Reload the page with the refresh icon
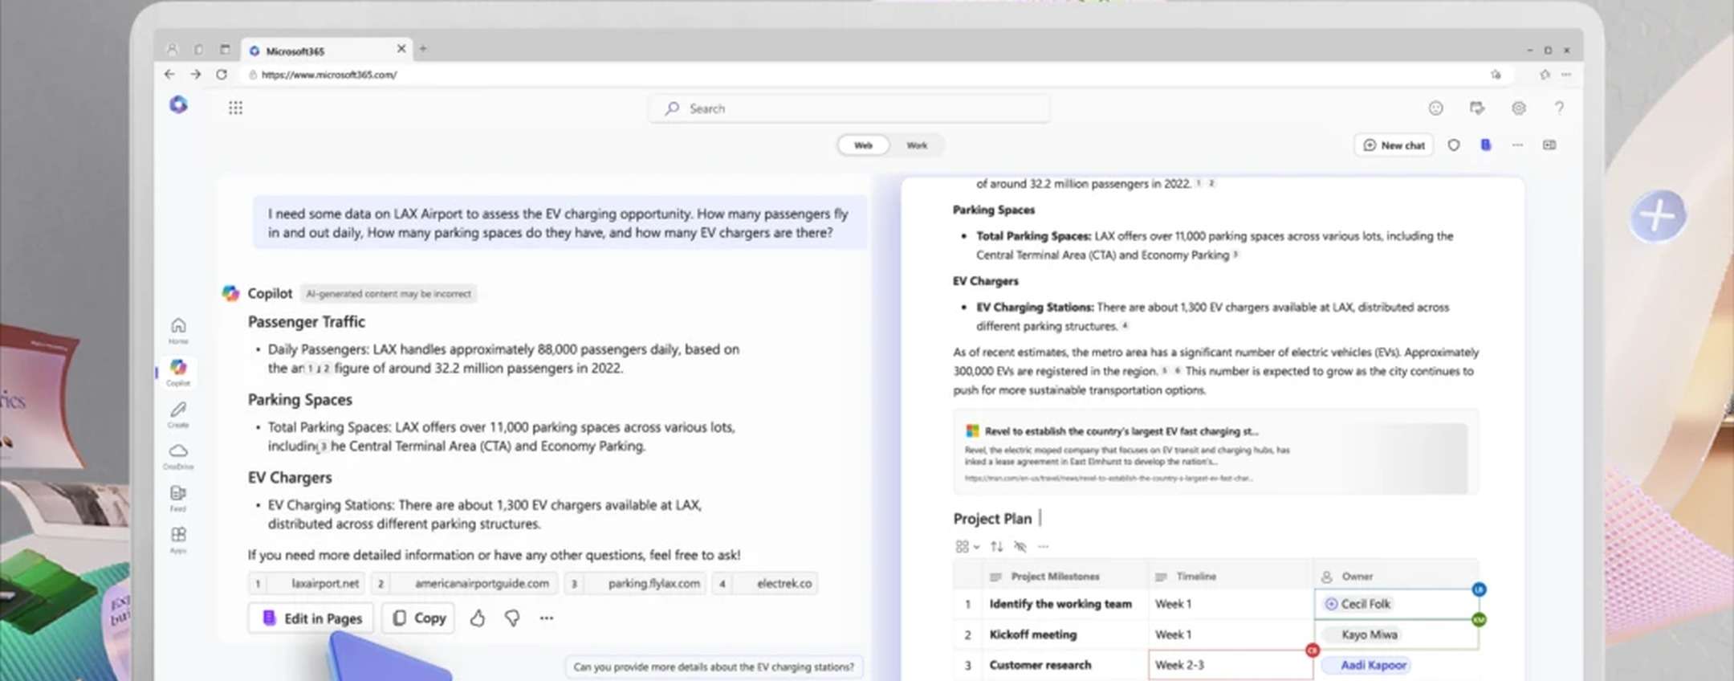 222,74
